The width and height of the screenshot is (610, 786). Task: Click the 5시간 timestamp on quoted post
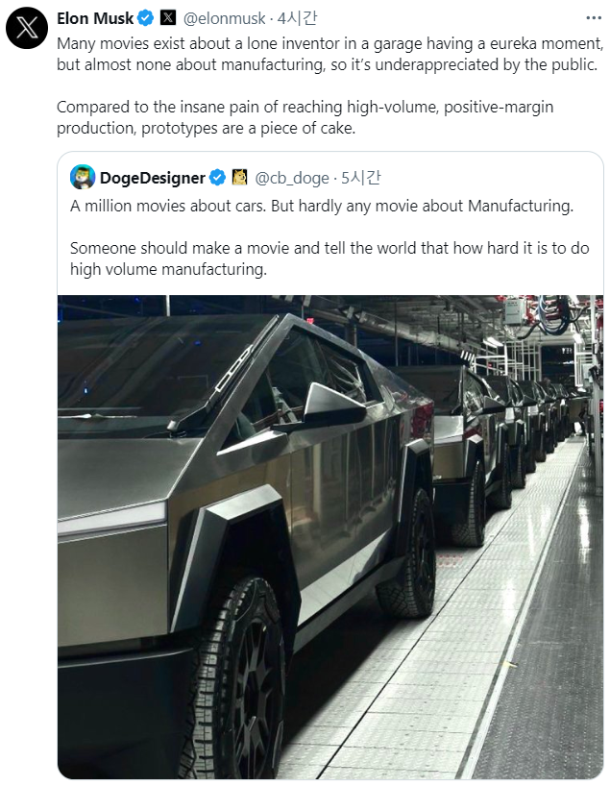pyautogui.click(x=360, y=177)
